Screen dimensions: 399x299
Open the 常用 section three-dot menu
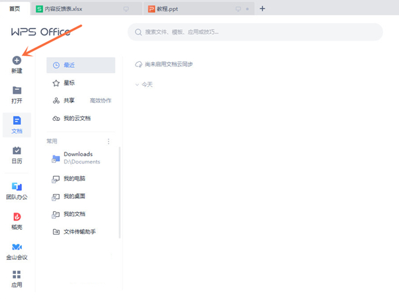click(x=109, y=142)
